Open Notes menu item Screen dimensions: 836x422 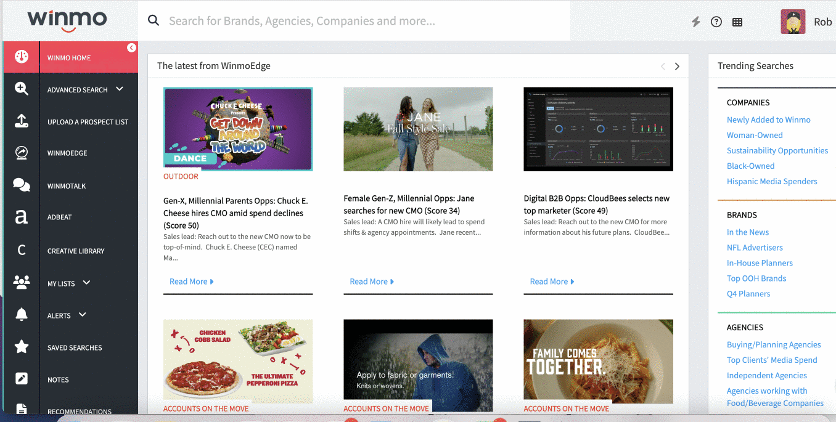point(58,380)
